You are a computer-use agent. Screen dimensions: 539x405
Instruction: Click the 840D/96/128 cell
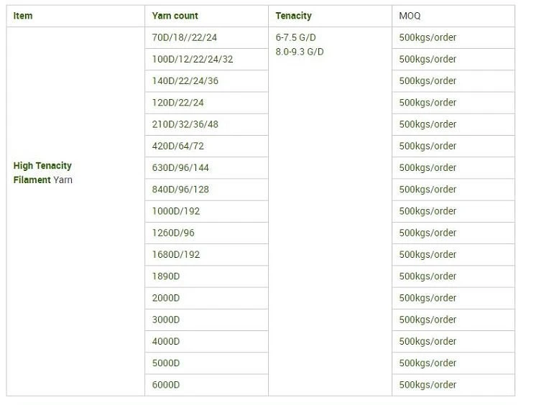coord(206,190)
